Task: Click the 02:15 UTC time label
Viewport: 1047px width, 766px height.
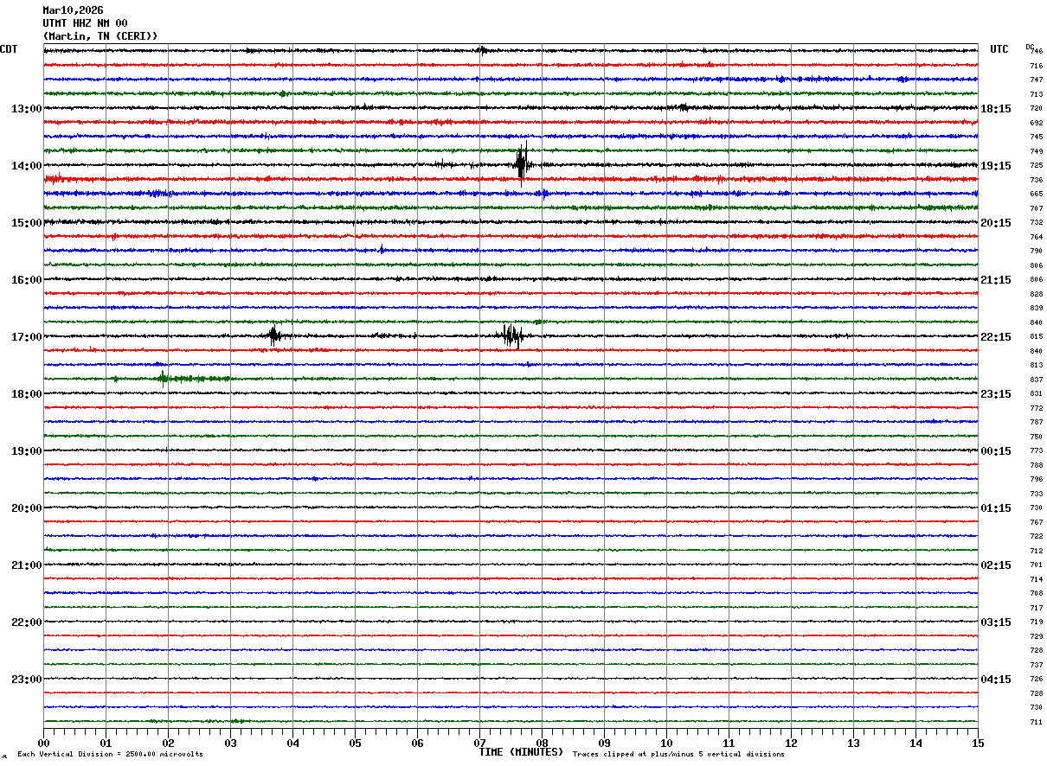Action: 996,565
